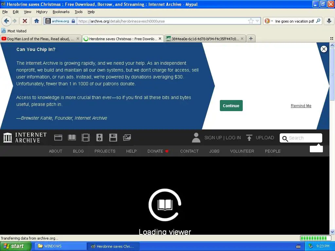Click the vertical scrollbar thumb
Viewport: 335px width, 251px height.
[x=332, y=74]
